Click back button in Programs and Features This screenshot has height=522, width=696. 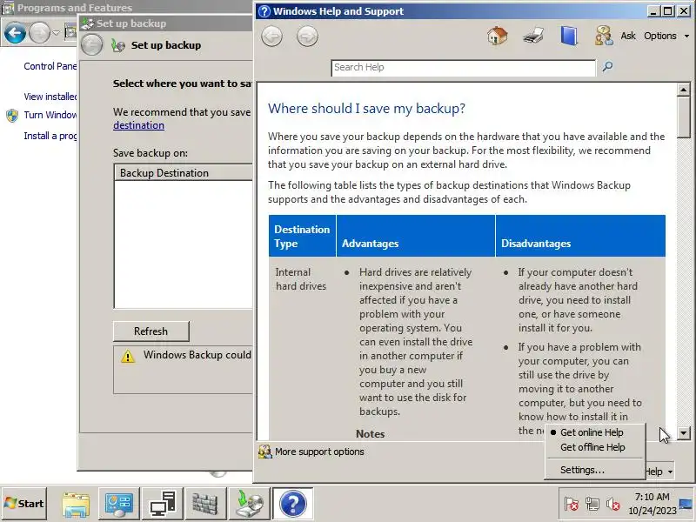click(15, 33)
